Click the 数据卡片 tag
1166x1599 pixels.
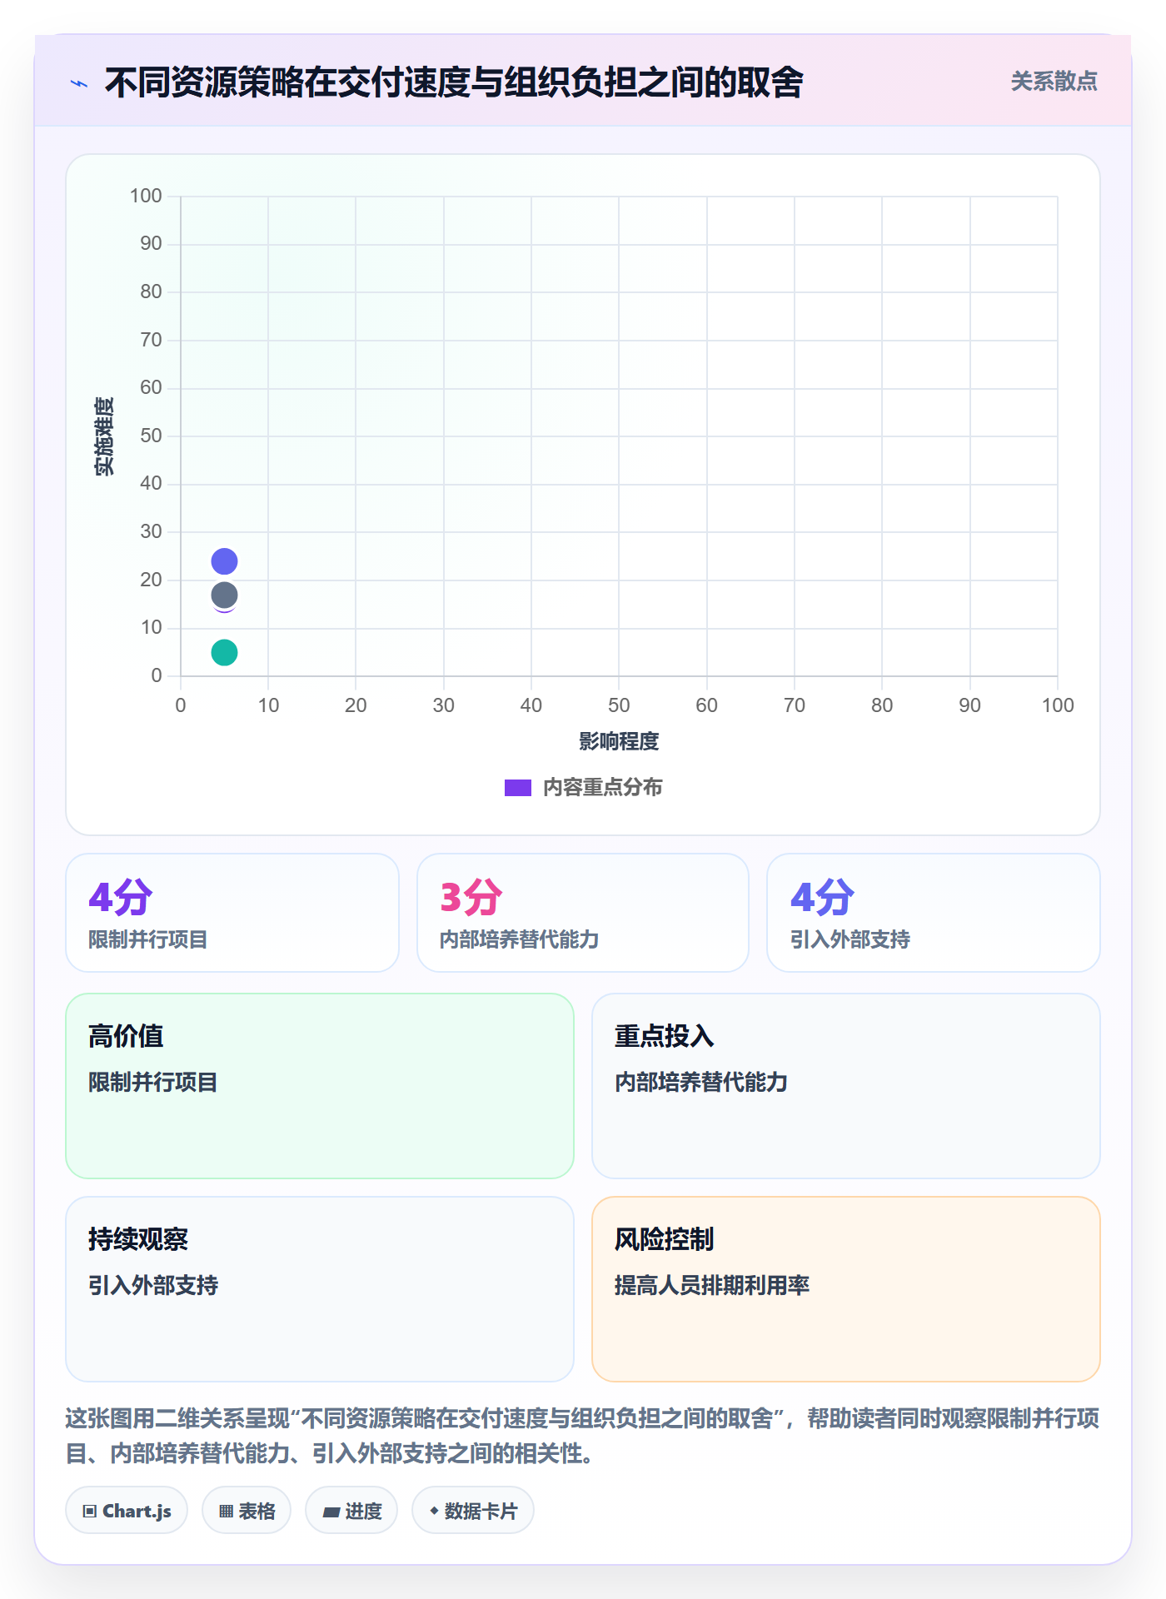[472, 1511]
